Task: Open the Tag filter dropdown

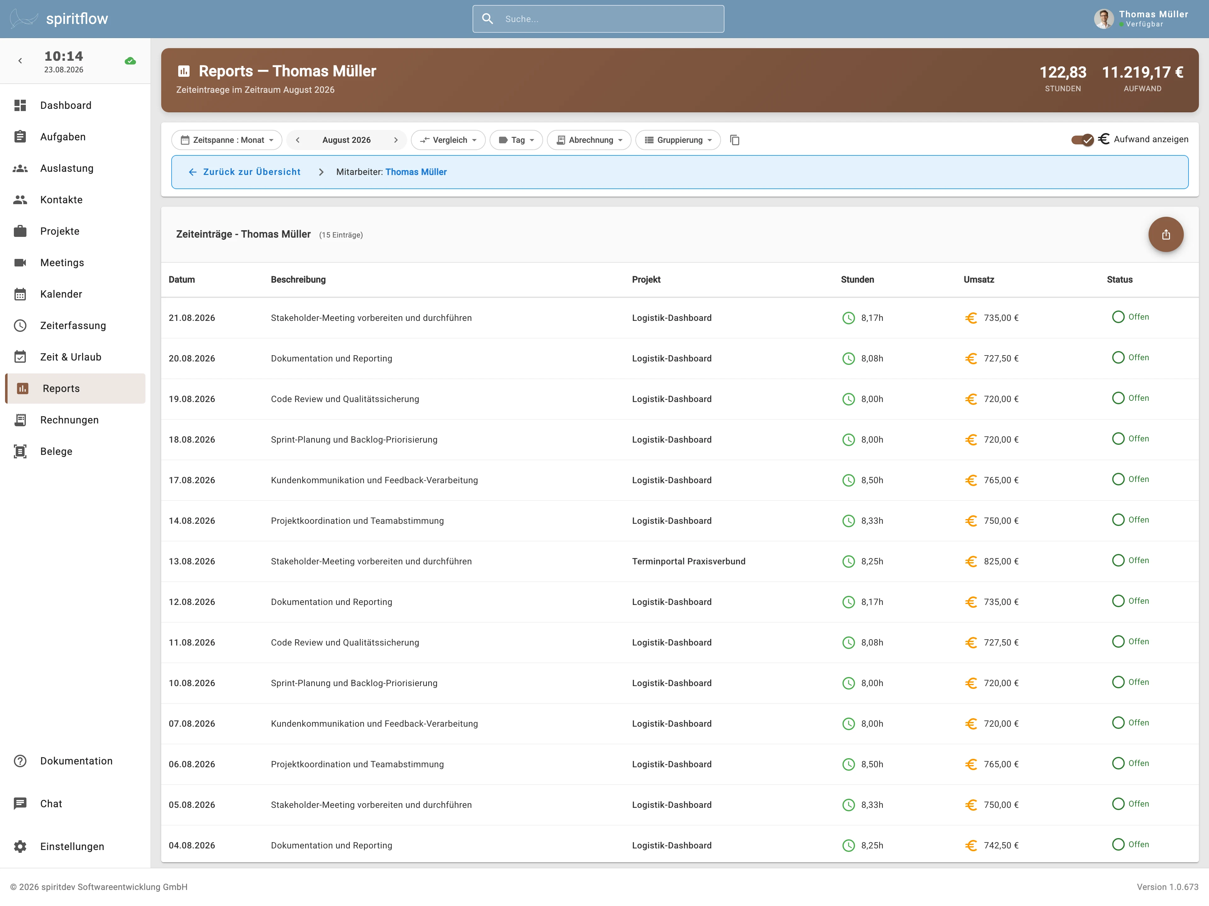Action: coord(516,140)
